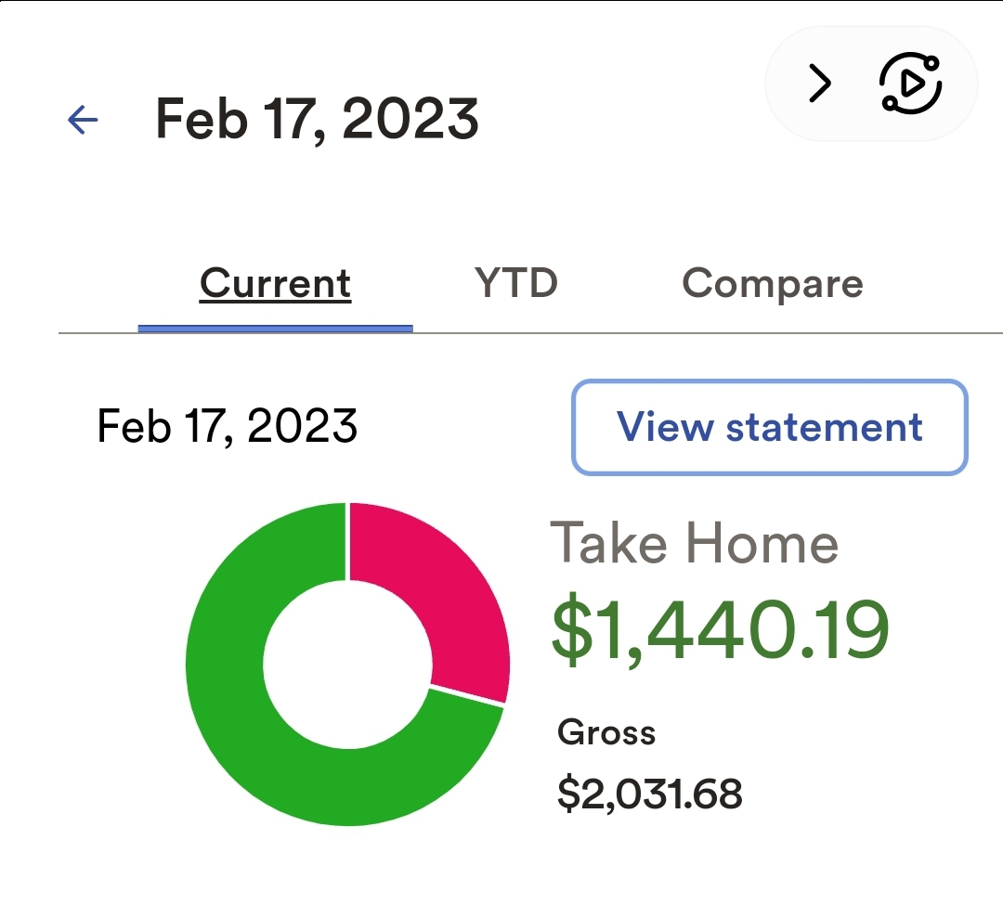Select the green donut chart segment

pos(241,724)
